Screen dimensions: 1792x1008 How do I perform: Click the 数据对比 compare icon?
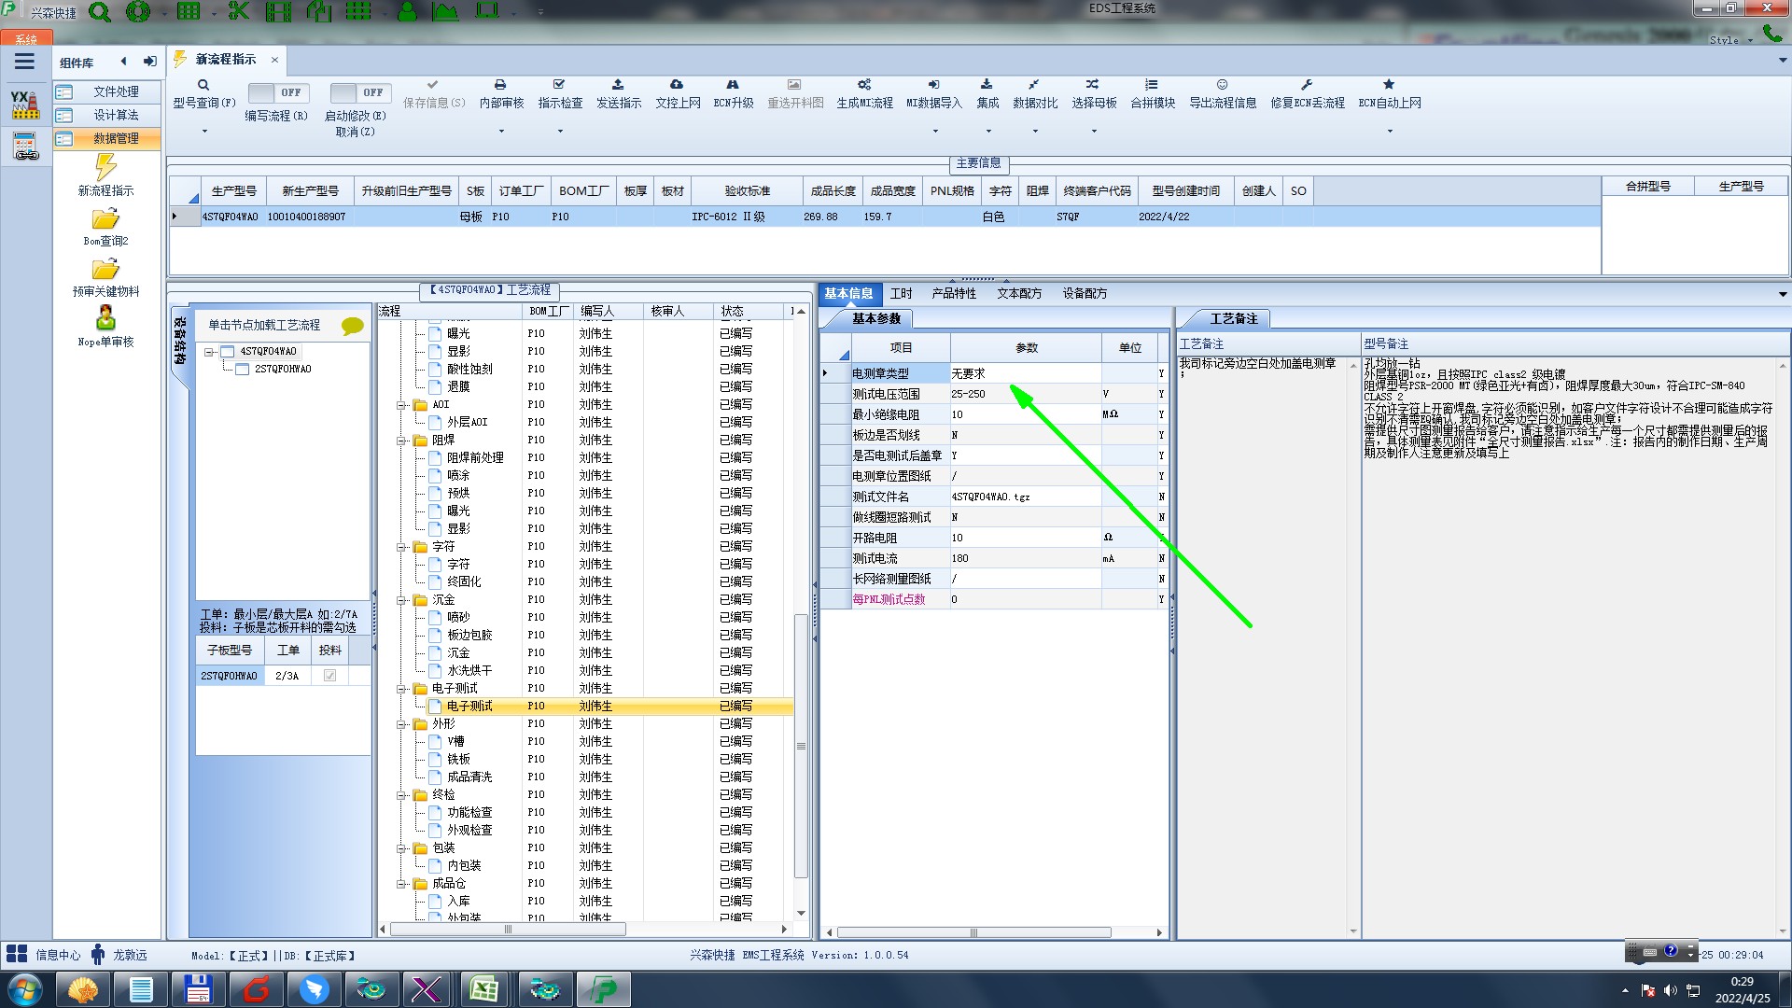coord(1034,85)
